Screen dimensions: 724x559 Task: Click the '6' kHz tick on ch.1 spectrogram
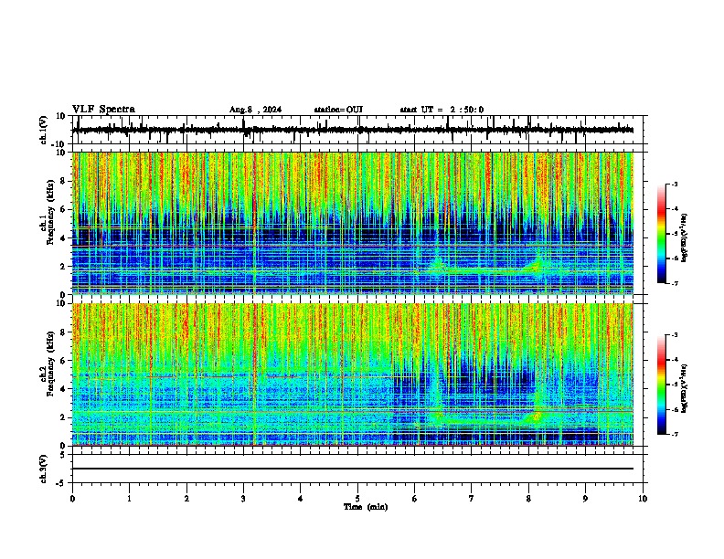[x=64, y=209]
